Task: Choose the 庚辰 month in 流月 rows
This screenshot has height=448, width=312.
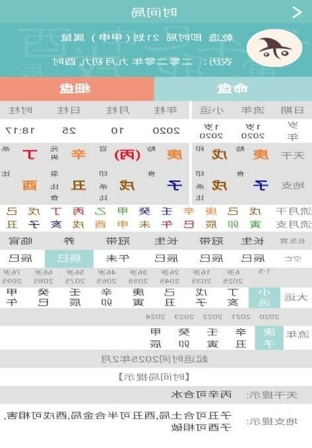Action: click(x=211, y=218)
